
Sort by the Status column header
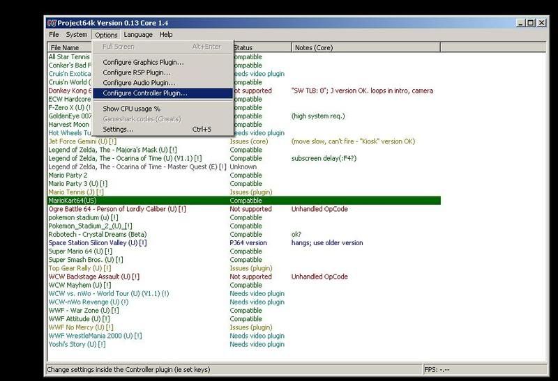262,47
